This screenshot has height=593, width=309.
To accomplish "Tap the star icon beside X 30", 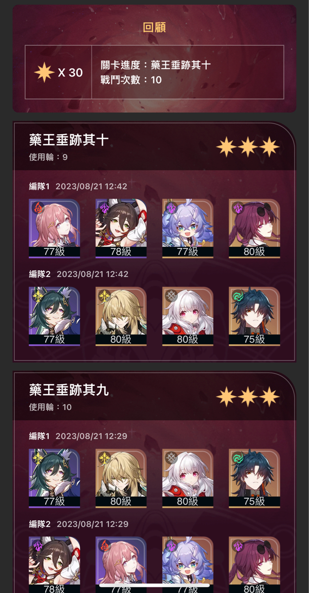I will point(44,72).
